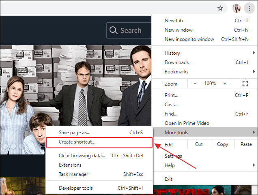Open Extensions from More tools
Image resolution: width=258 pixels, height=195 pixels.
(99, 165)
